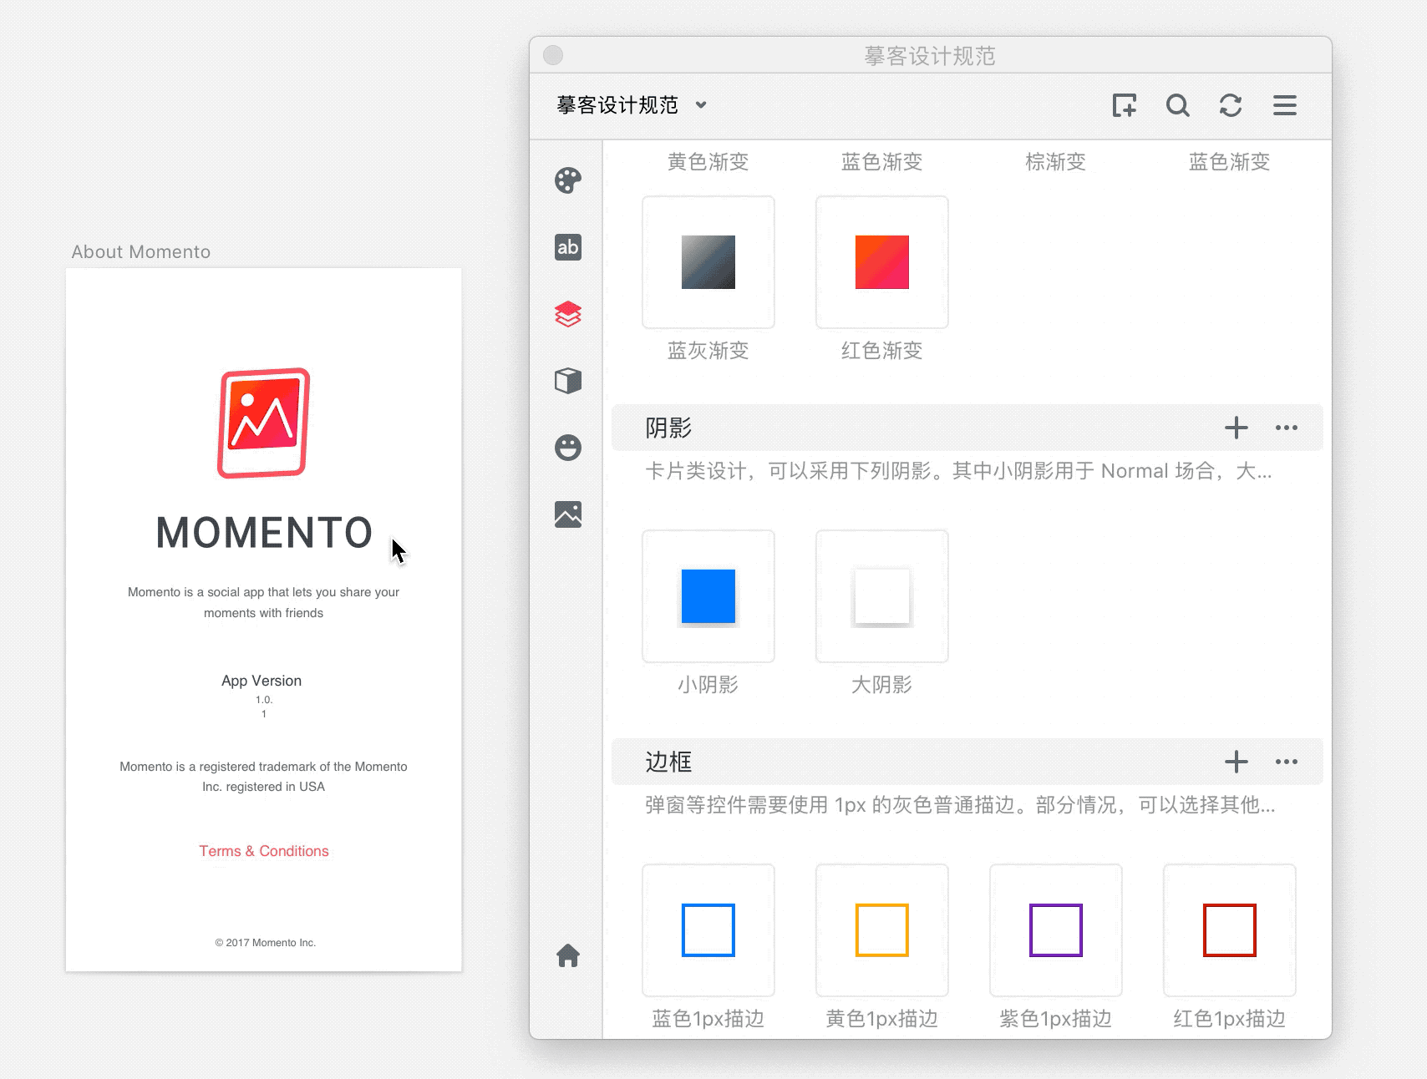The image size is (1427, 1079).
Task: Select the App Version text on artboard
Action: [262, 681]
